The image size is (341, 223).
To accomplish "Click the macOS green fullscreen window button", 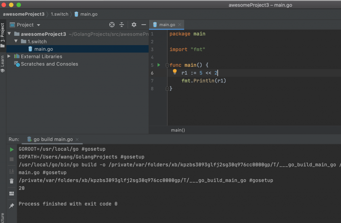I will pos(19,5).
